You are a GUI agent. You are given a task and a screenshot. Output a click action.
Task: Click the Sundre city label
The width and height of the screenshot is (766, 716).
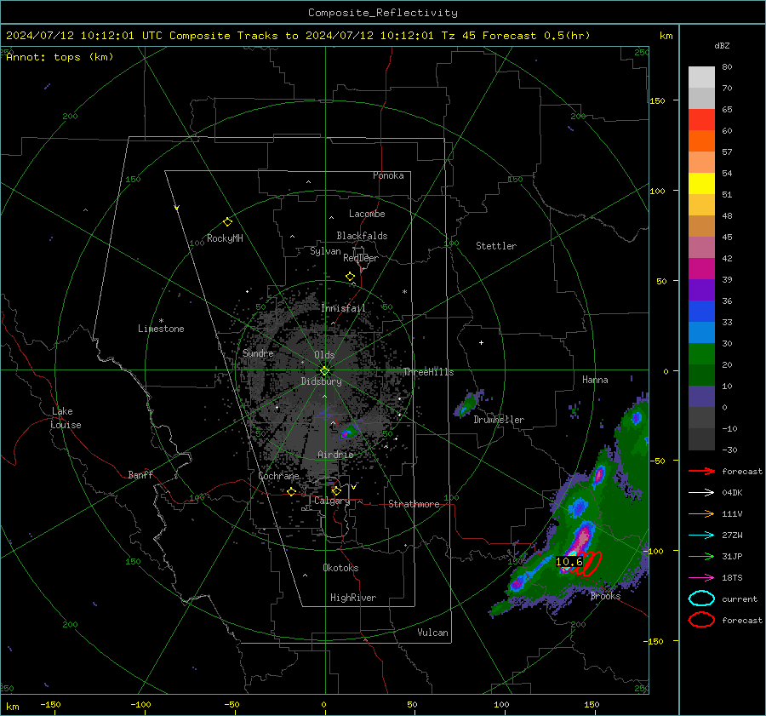pos(258,353)
